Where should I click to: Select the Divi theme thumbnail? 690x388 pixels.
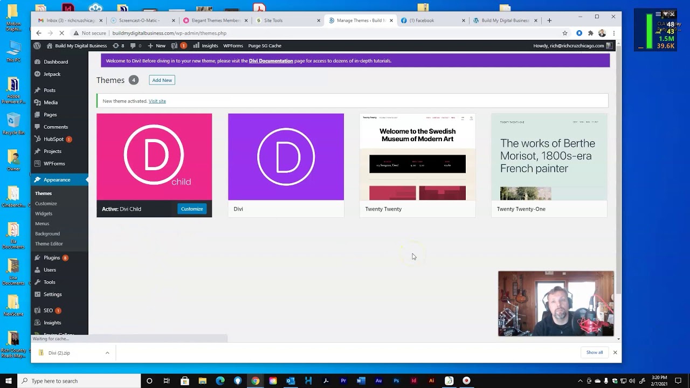[286, 157]
